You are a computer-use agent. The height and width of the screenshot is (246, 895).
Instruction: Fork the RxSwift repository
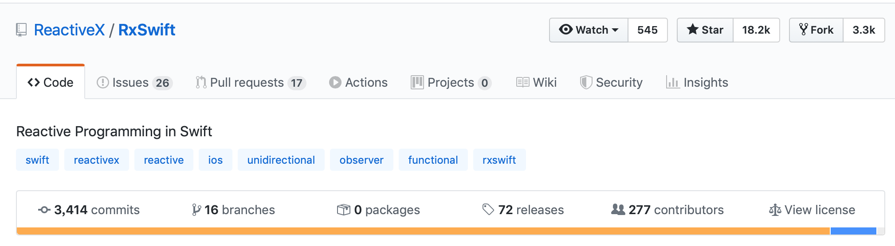pos(816,30)
